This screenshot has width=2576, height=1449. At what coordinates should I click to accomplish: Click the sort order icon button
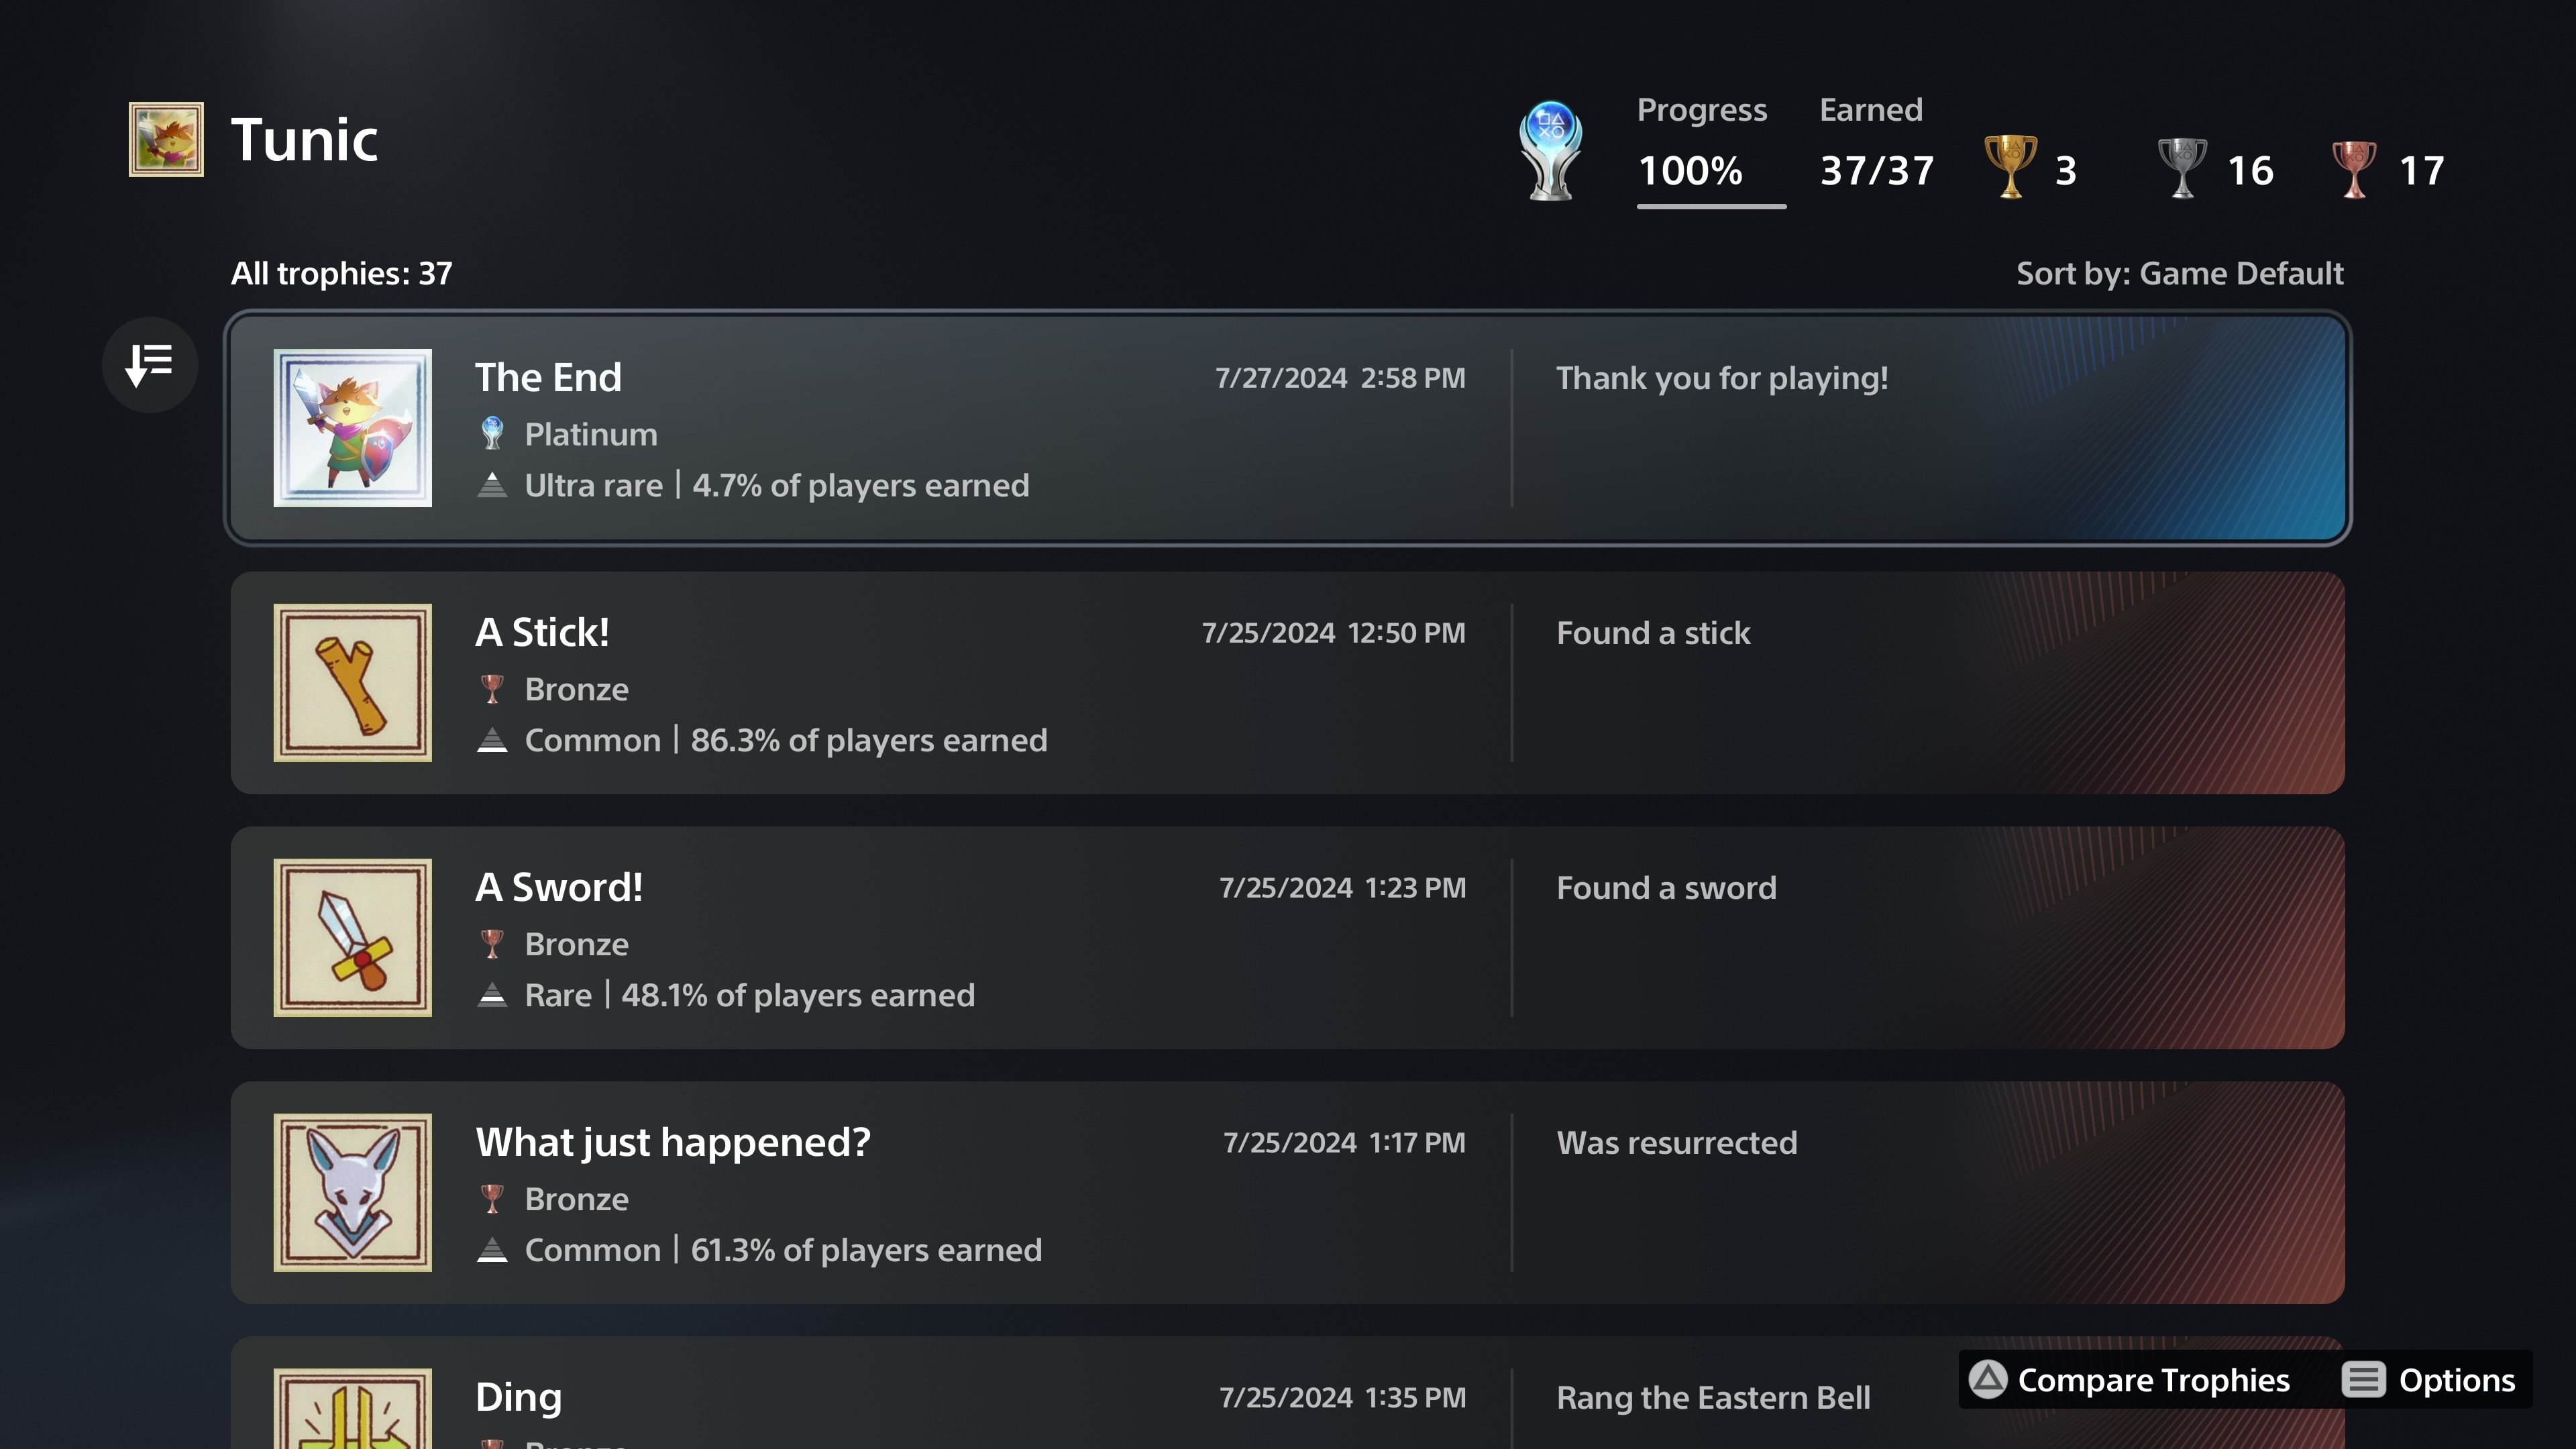click(150, 364)
